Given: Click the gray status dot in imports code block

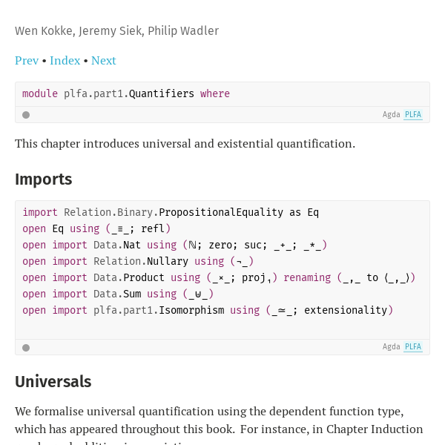Looking at the screenshot, I should tap(26, 348).
